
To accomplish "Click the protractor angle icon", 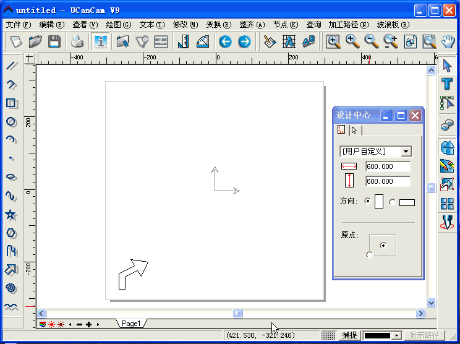I will coord(203,41).
